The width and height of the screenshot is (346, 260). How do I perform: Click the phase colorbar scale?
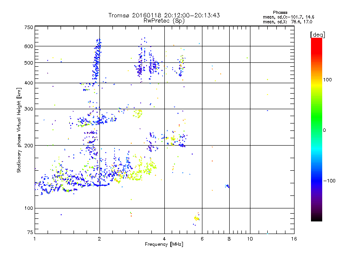317,130
